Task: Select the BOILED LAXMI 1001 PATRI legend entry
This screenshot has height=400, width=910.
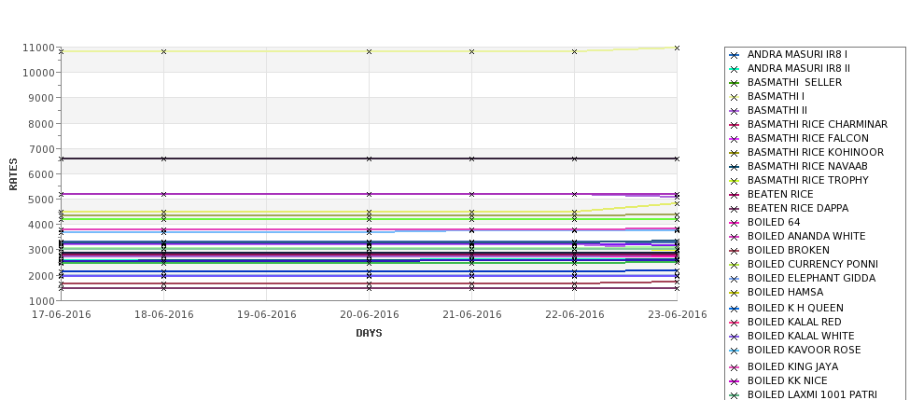Action: point(812,395)
